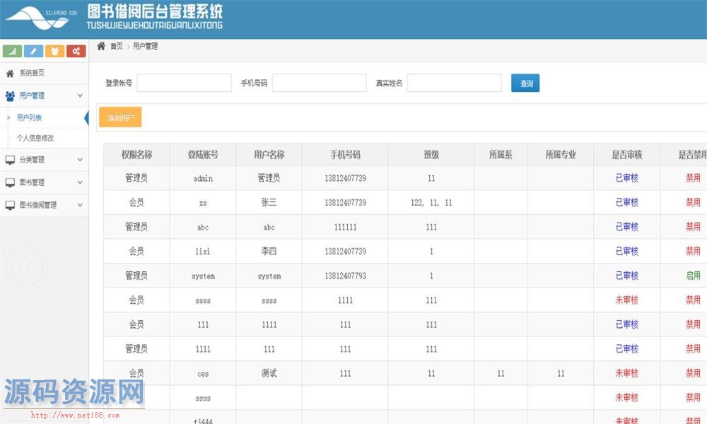
Task: Click the green chart shortcut icon
Action: point(12,51)
